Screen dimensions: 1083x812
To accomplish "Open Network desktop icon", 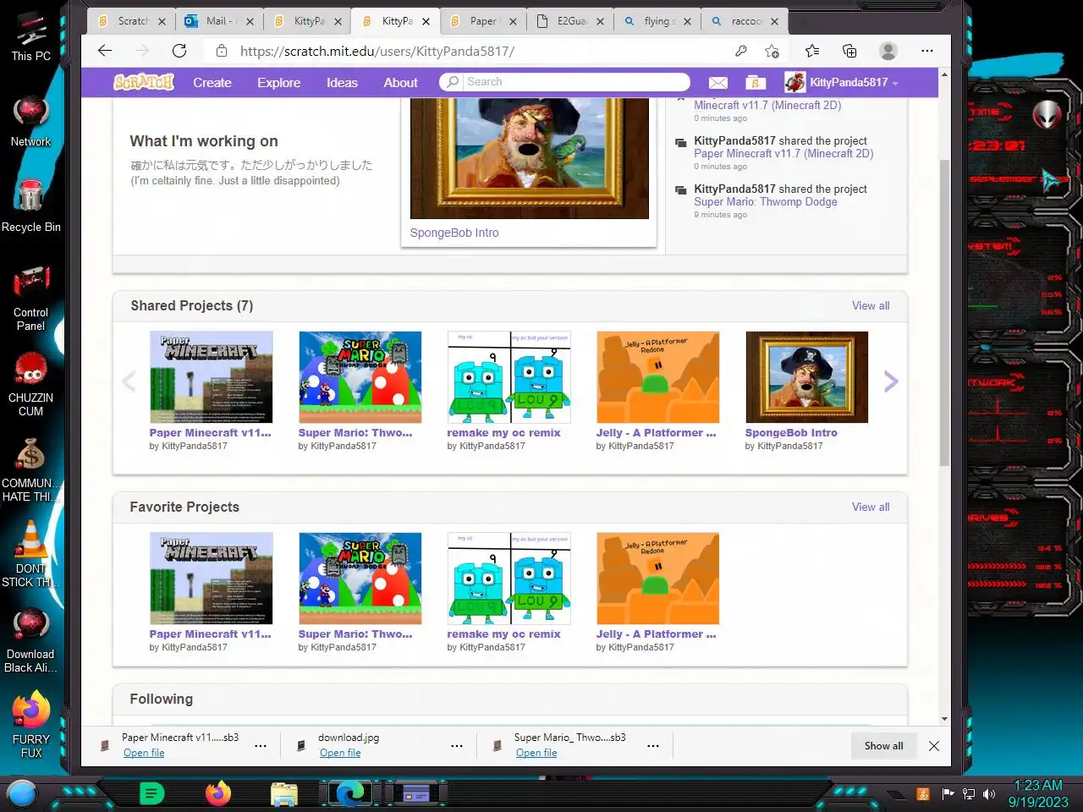I will tap(31, 122).
